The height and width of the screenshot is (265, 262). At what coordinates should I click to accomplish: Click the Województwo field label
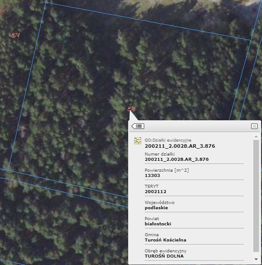click(x=159, y=202)
